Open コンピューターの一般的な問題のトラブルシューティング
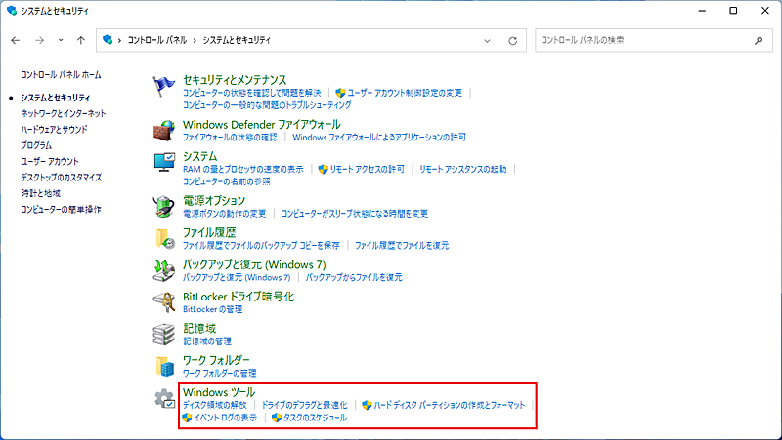 (x=267, y=105)
